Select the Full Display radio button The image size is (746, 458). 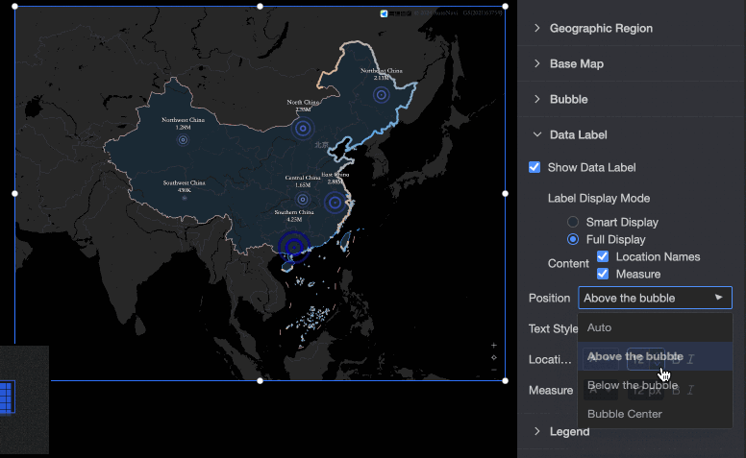[x=573, y=239]
